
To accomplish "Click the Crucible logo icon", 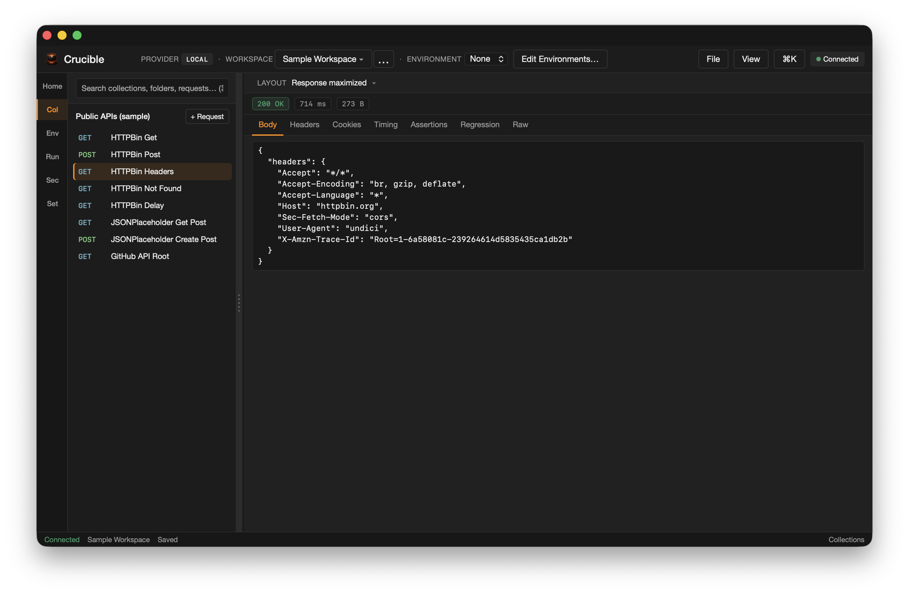I will pos(52,59).
